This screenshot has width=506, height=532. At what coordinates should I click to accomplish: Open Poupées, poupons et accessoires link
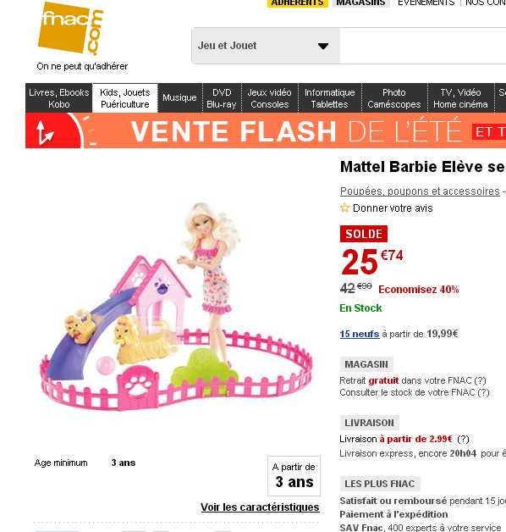420,191
